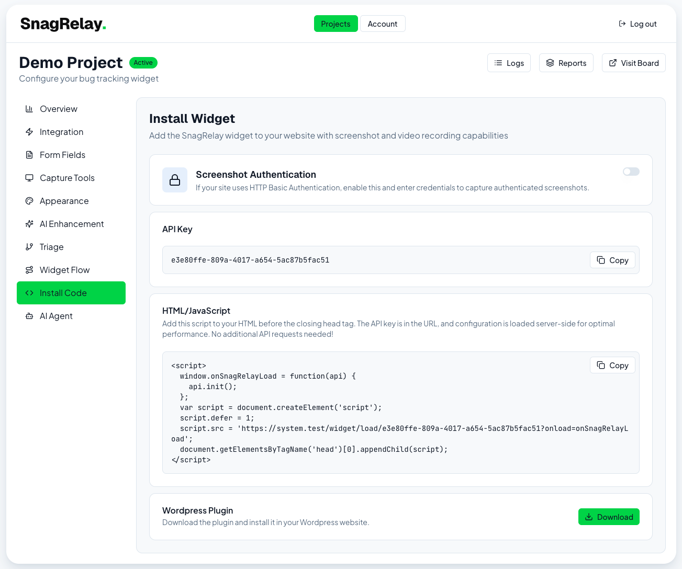682x569 pixels.
Task: Click the AI Enhancement sparkle icon
Action: (x=29, y=224)
